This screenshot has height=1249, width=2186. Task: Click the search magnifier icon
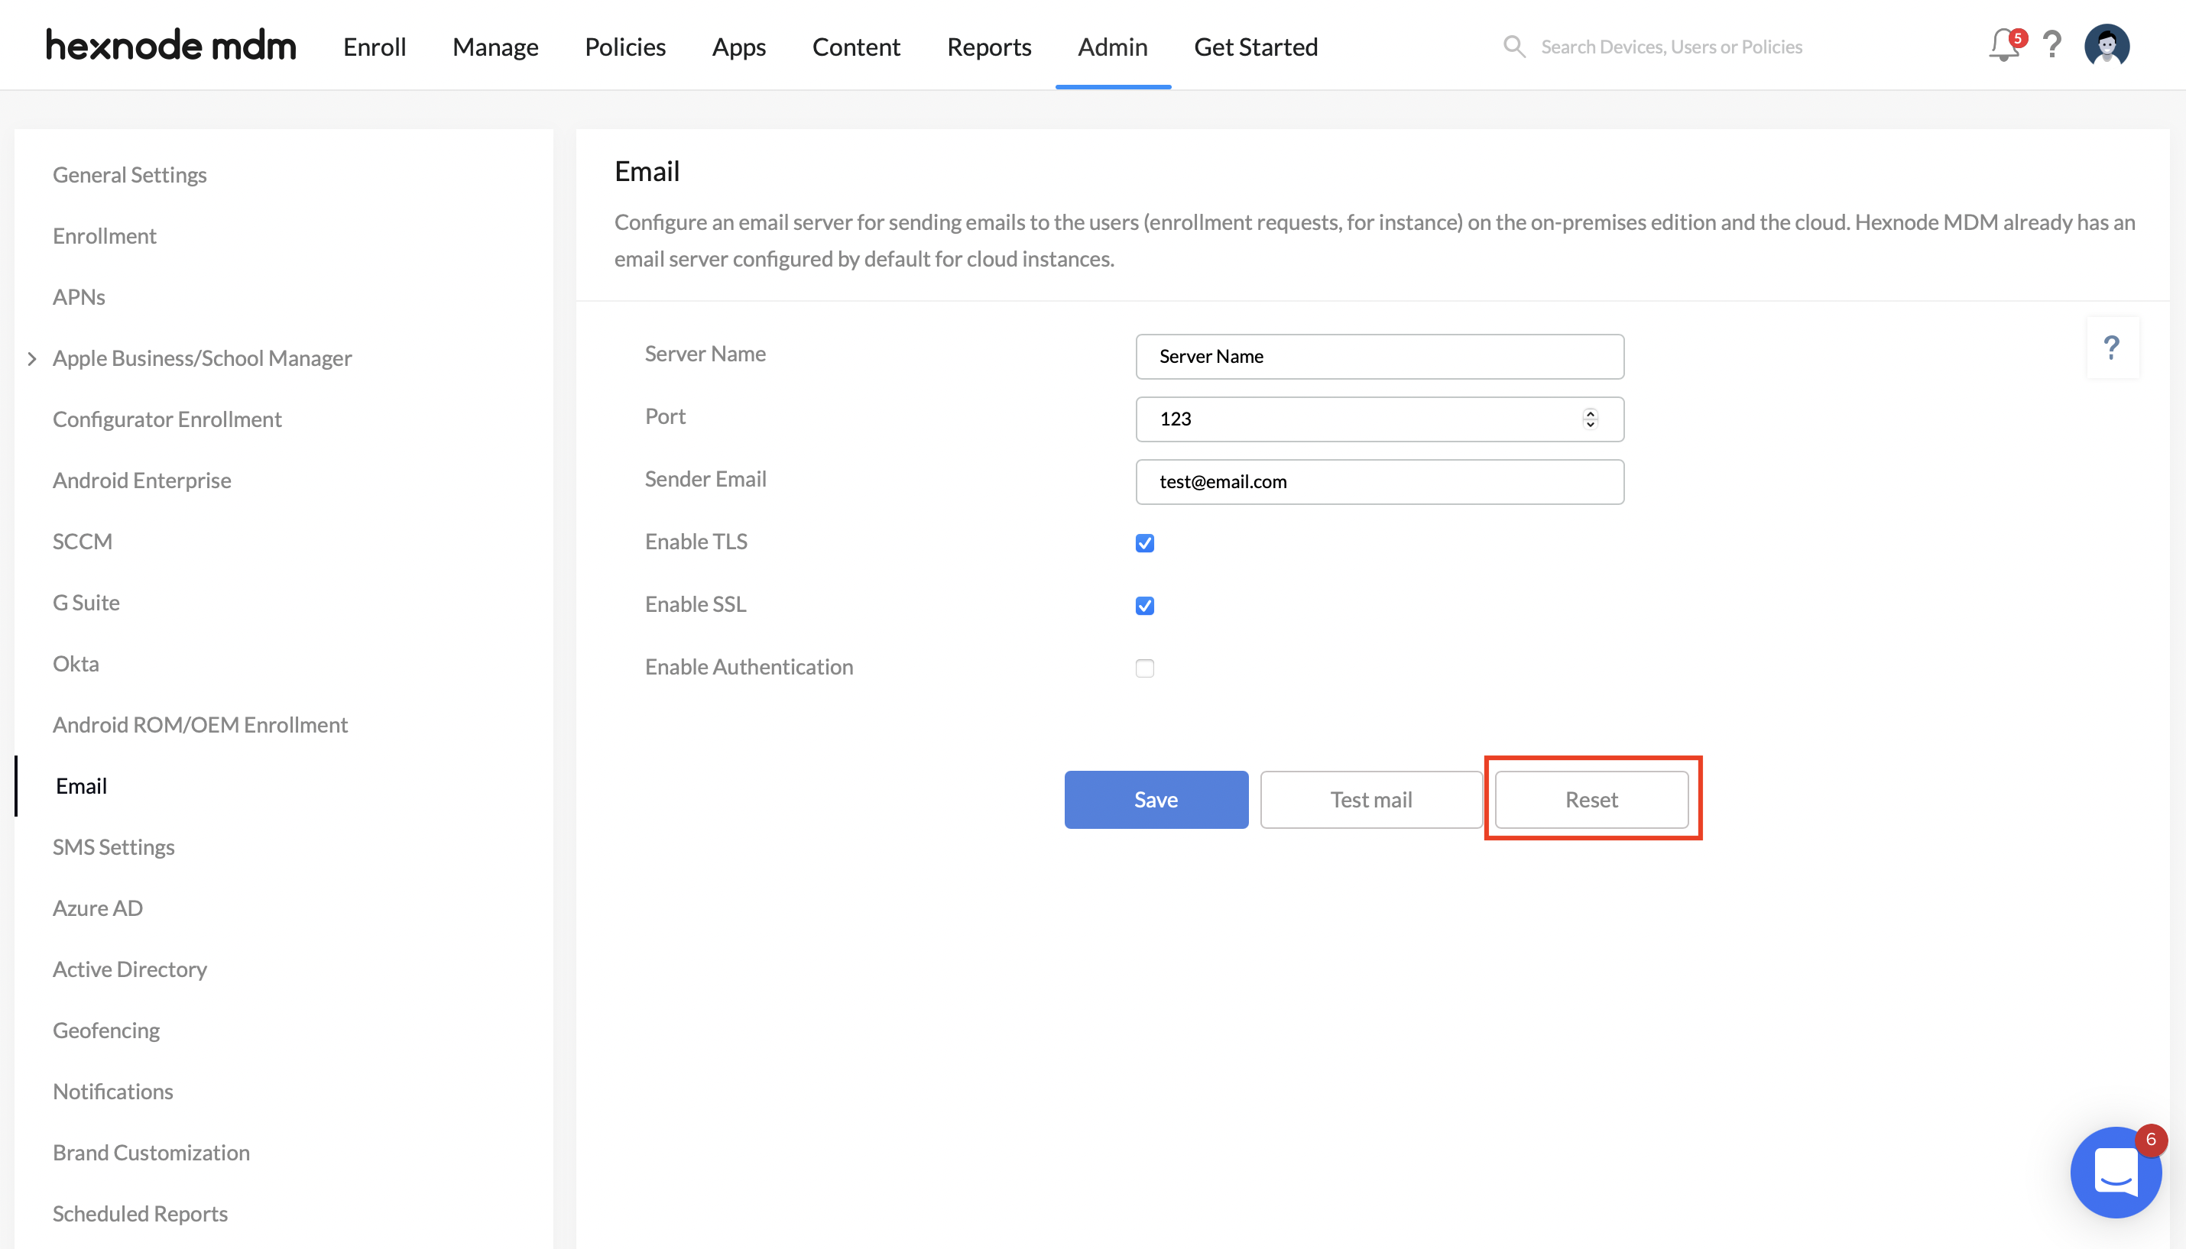(1514, 47)
